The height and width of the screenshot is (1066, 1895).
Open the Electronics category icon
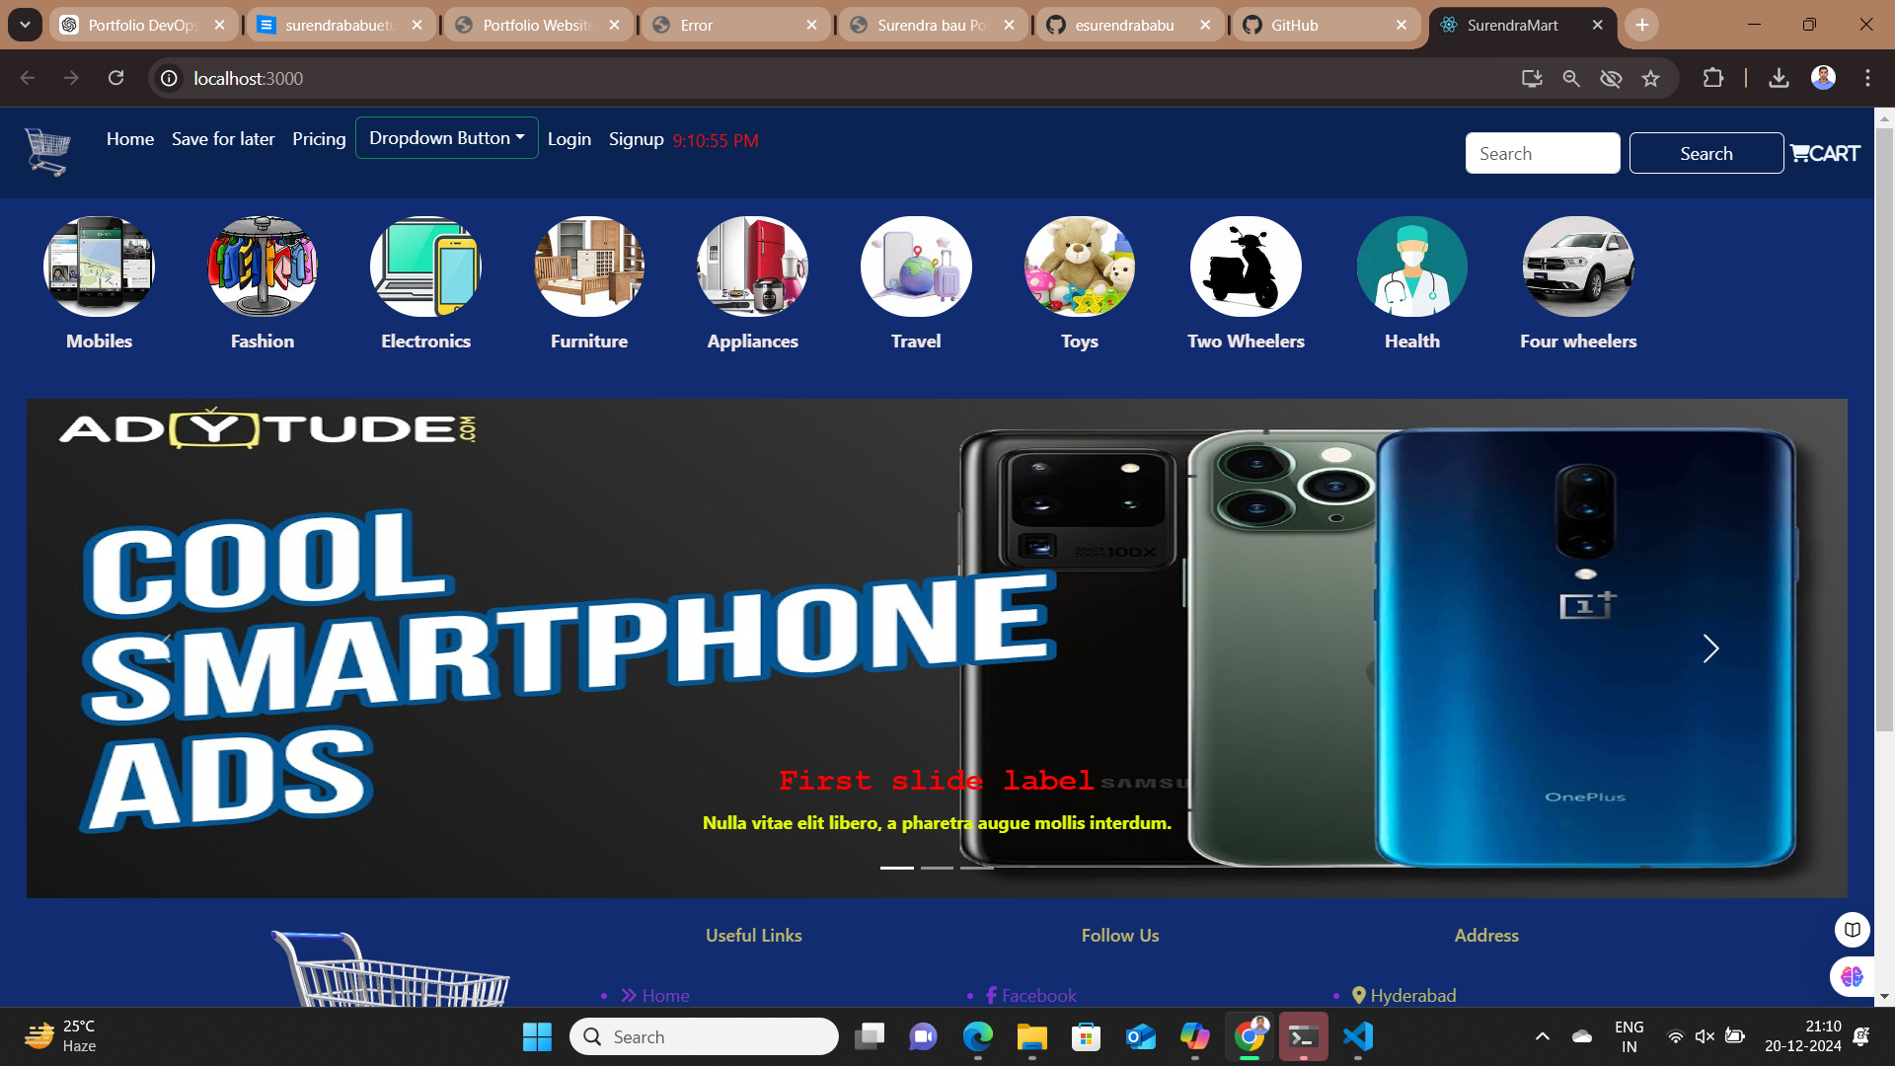425,266
